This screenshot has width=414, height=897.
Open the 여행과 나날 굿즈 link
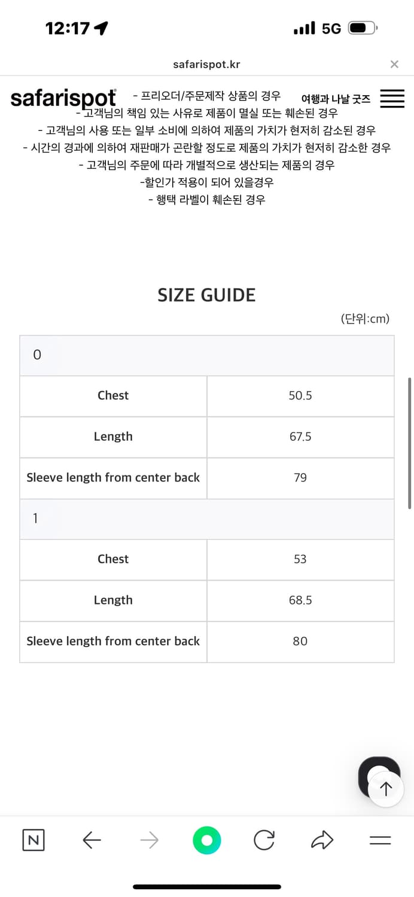336,99
